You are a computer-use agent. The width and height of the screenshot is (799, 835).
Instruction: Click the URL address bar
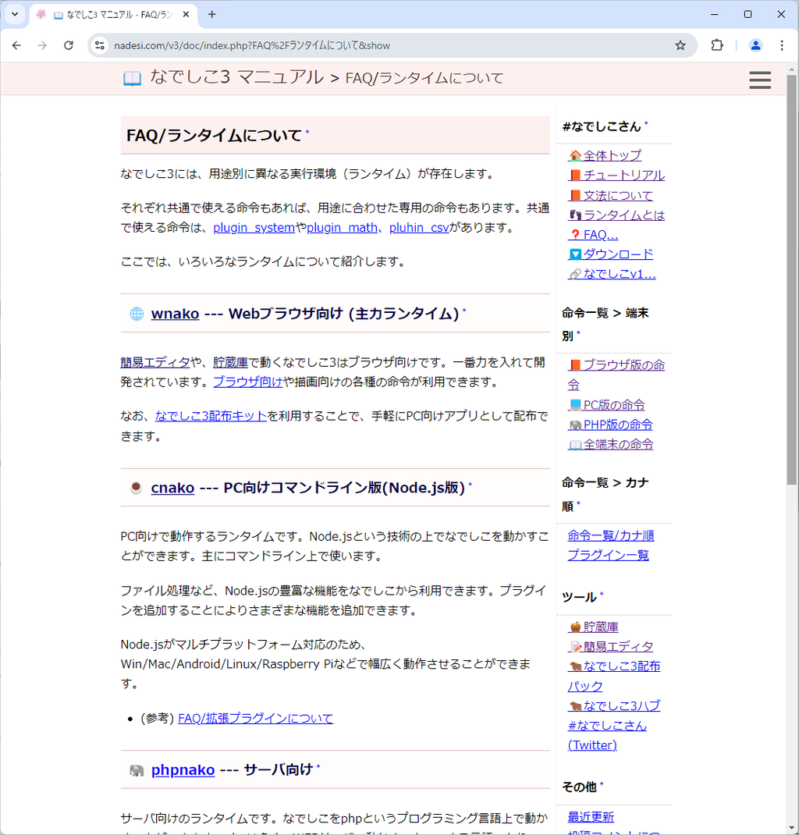[x=375, y=45]
